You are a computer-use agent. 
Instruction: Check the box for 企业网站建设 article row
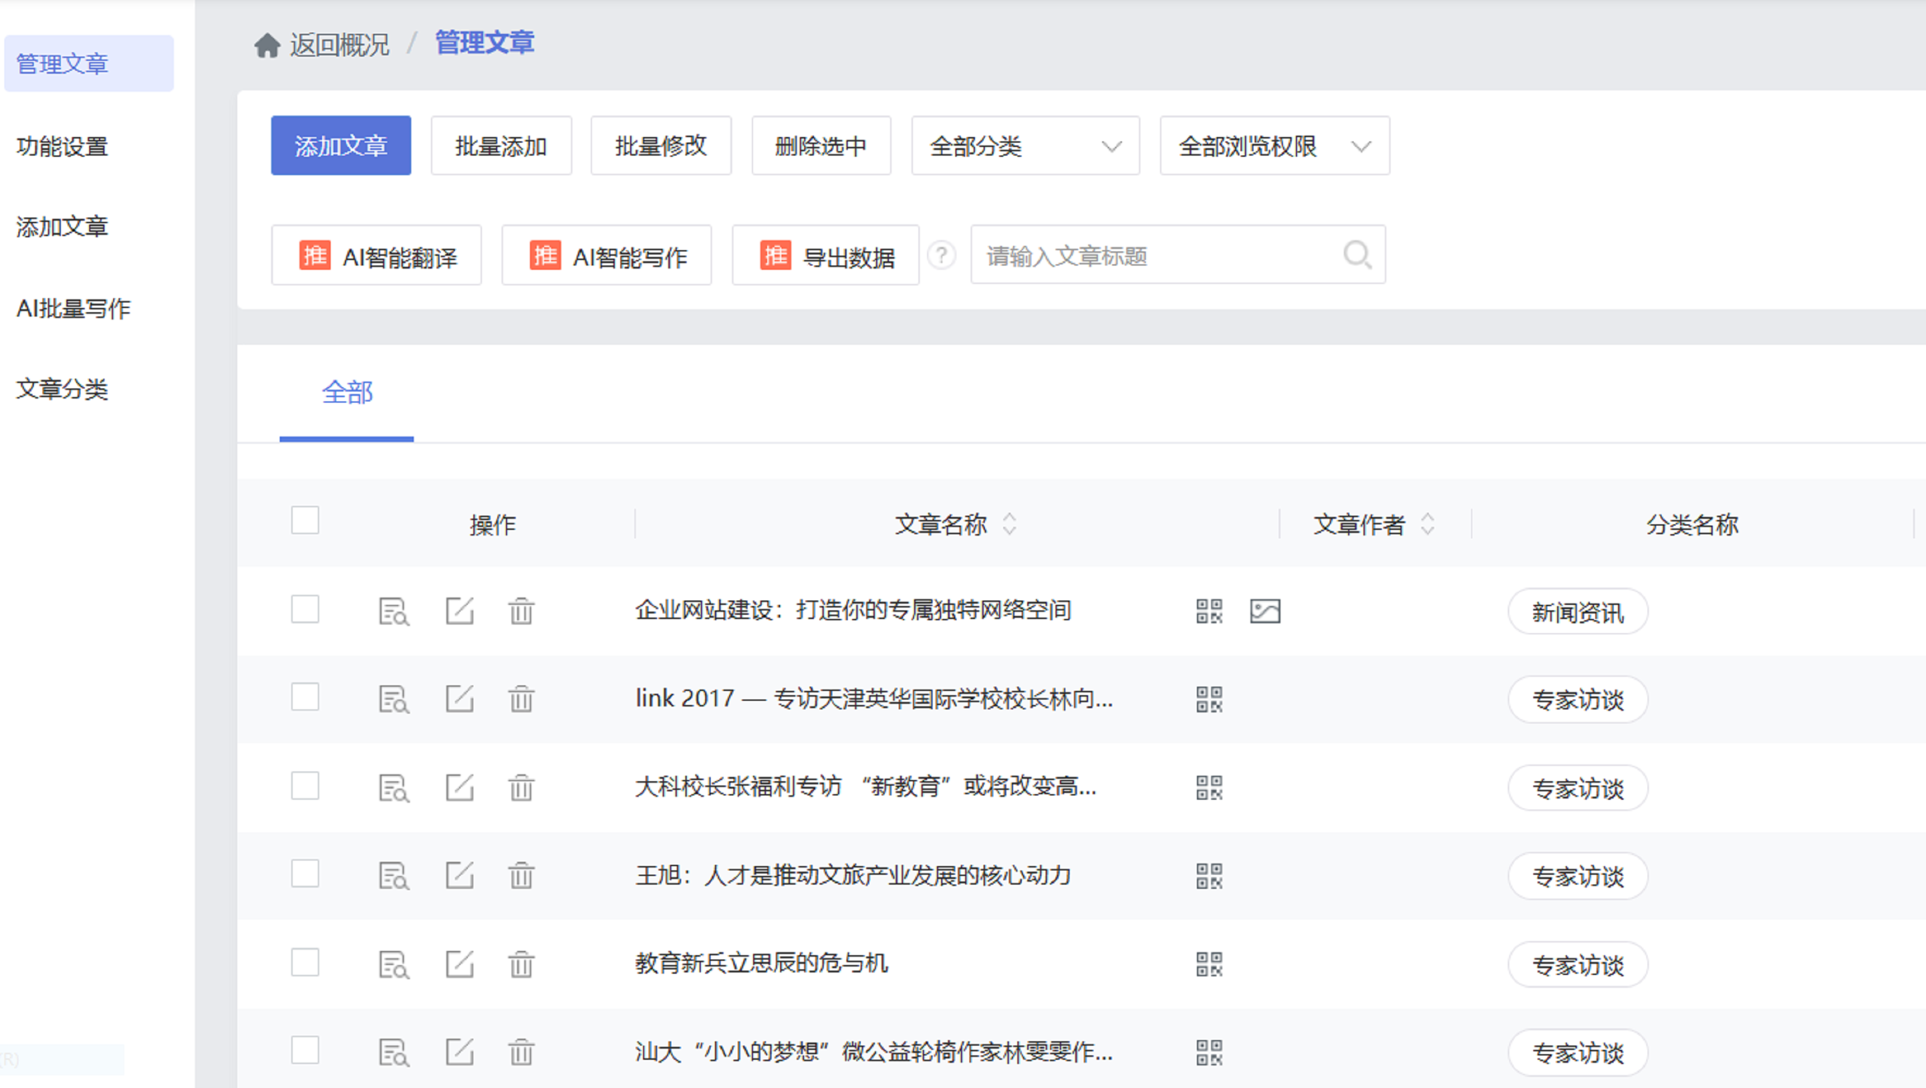tap(305, 609)
